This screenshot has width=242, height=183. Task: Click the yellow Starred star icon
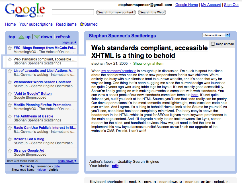click(x=82, y=24)
